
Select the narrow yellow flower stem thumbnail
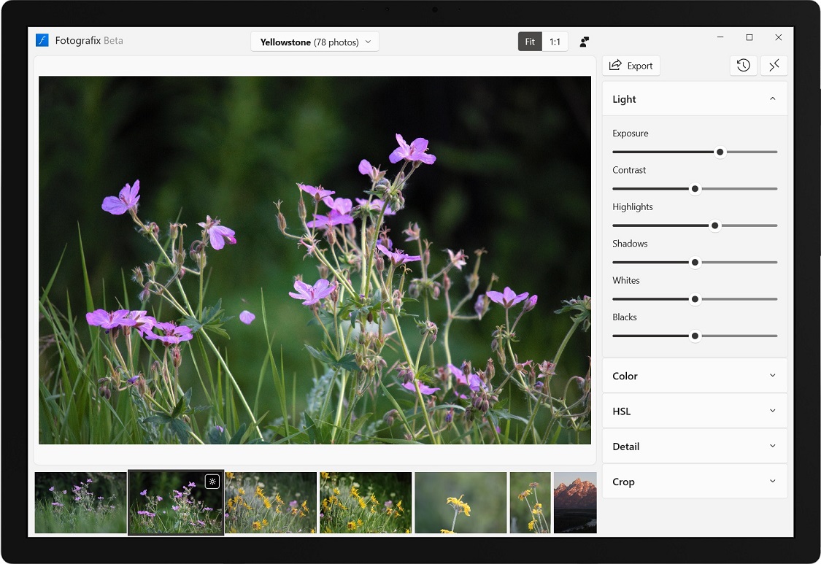click(531, 503)
